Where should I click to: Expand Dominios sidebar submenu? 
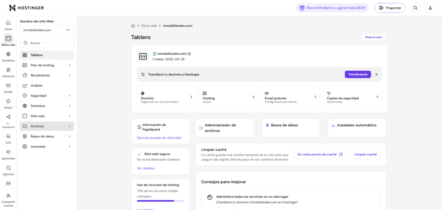47,106
